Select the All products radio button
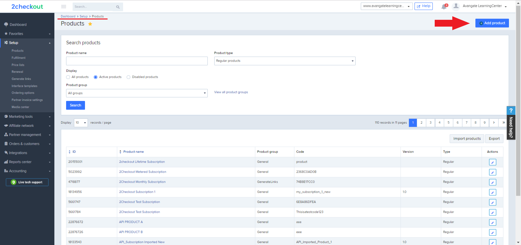This screenshot has height=245, width=521. click(x=68, y=77)
